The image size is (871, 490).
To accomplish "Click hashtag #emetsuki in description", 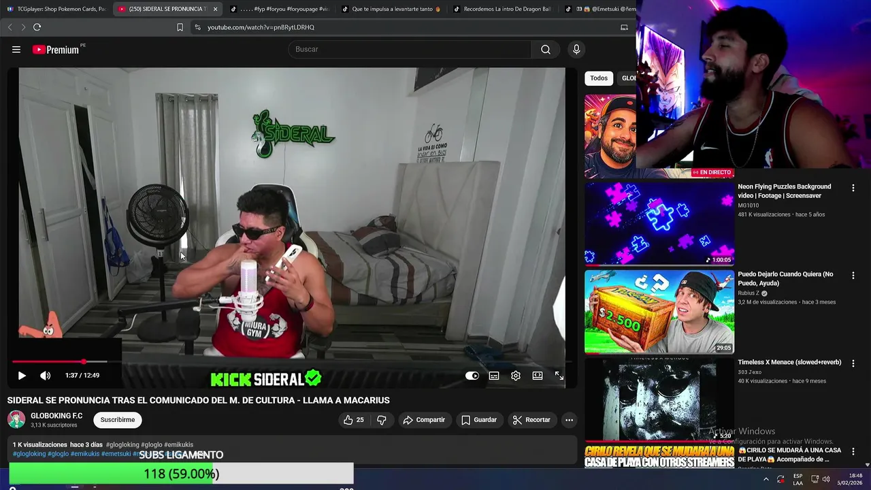I will click(116, 454).
